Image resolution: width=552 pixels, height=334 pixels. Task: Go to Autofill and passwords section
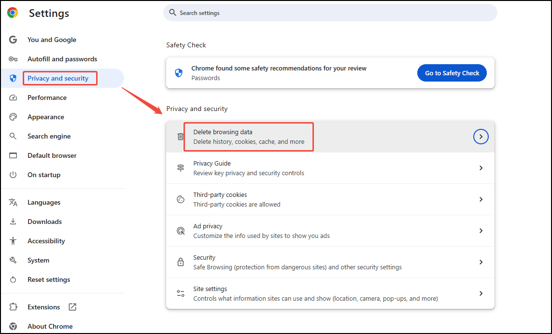(62, 59)
